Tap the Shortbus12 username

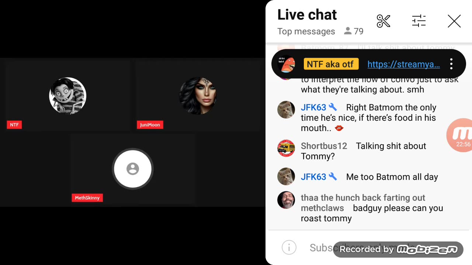pyautogui.click(x=324, y=146)
